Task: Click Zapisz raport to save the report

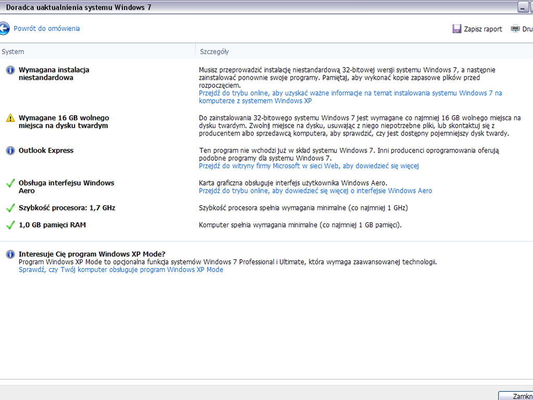Action: click(483, 29)
